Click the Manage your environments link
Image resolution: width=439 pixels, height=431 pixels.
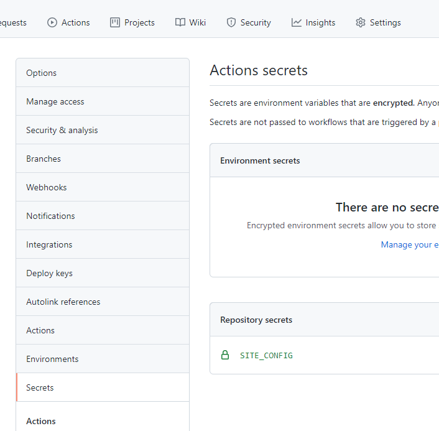tap(410, 244)
